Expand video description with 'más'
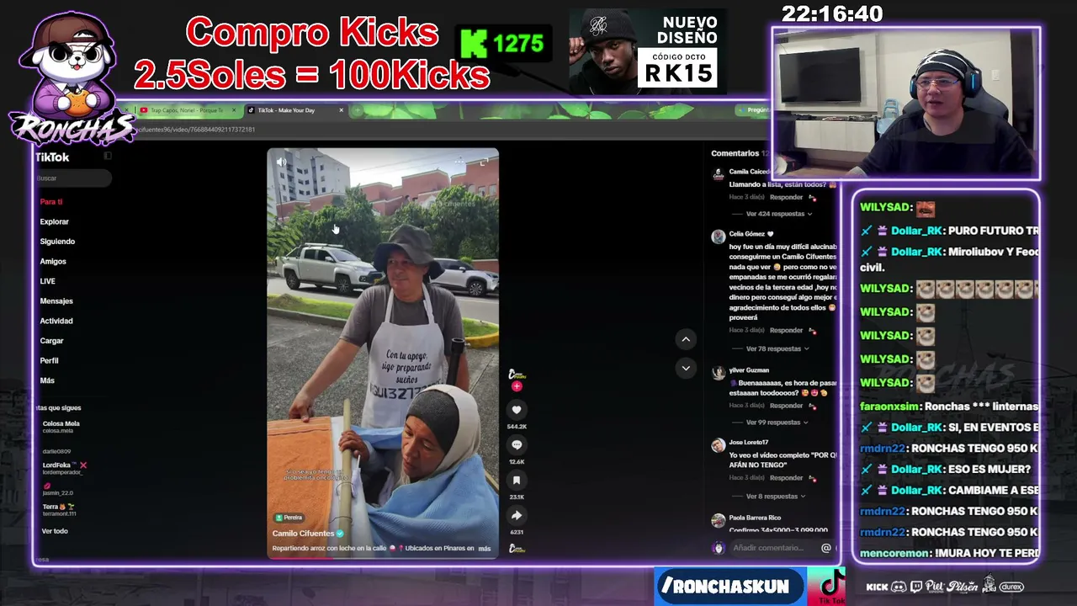Screen dimensions: 1077x606 coord(485,549)
